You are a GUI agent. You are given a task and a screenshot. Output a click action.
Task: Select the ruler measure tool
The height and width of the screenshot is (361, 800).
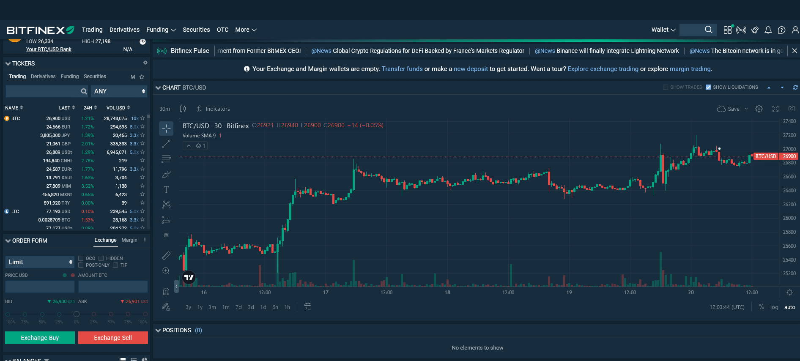click(x=166, y=255)
